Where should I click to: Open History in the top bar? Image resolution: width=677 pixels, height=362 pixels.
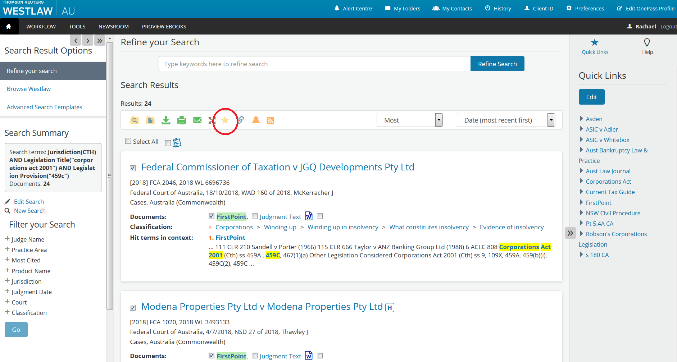498,8
